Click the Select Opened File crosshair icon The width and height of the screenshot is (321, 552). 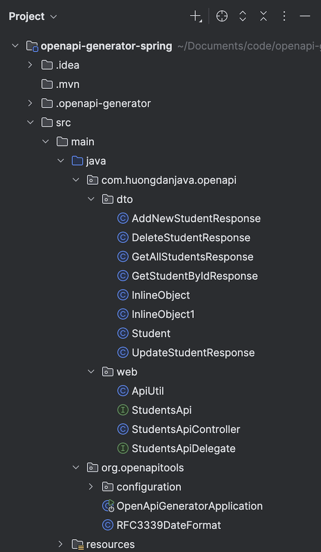coord(222,17)
